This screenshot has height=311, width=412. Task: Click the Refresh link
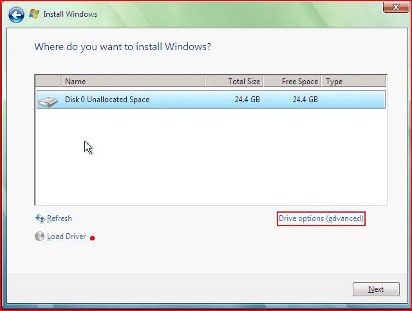(59, 218)
